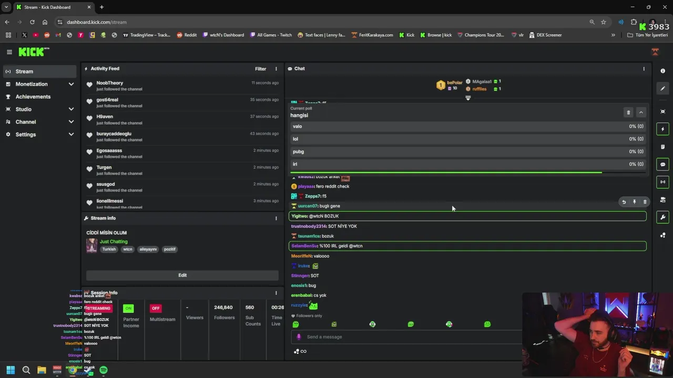
Task: Click the buraycaddeoglu follower entry
Action: pos(182,136)
